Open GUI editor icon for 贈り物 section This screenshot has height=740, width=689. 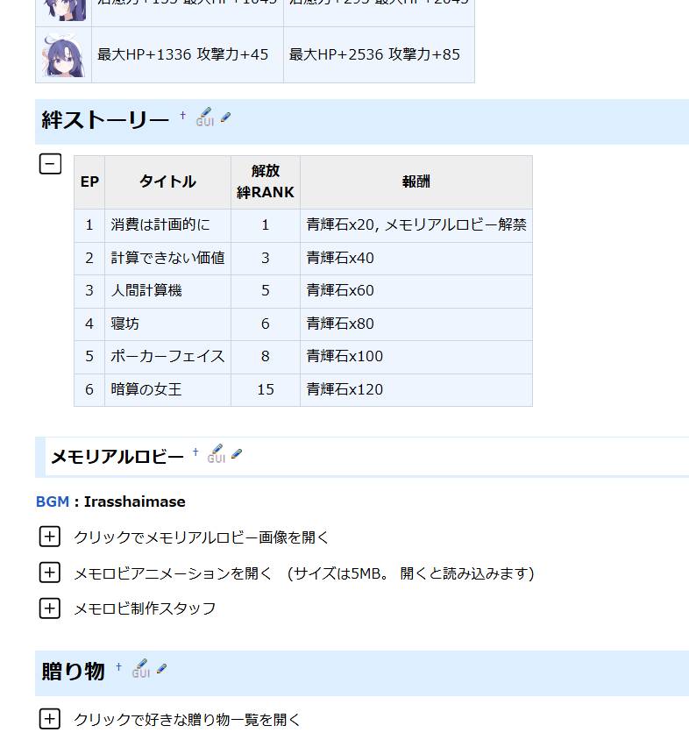pos(140,668)
